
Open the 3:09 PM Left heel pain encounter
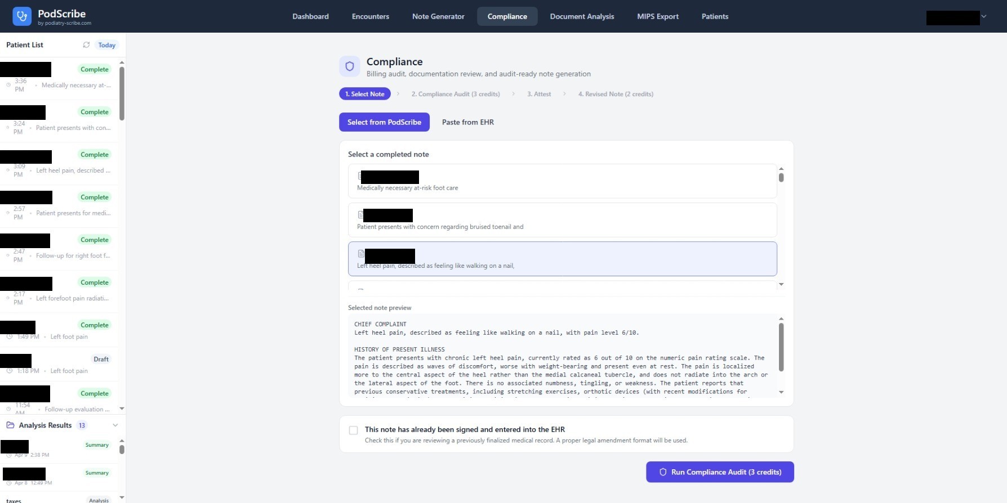coord(59,164)
